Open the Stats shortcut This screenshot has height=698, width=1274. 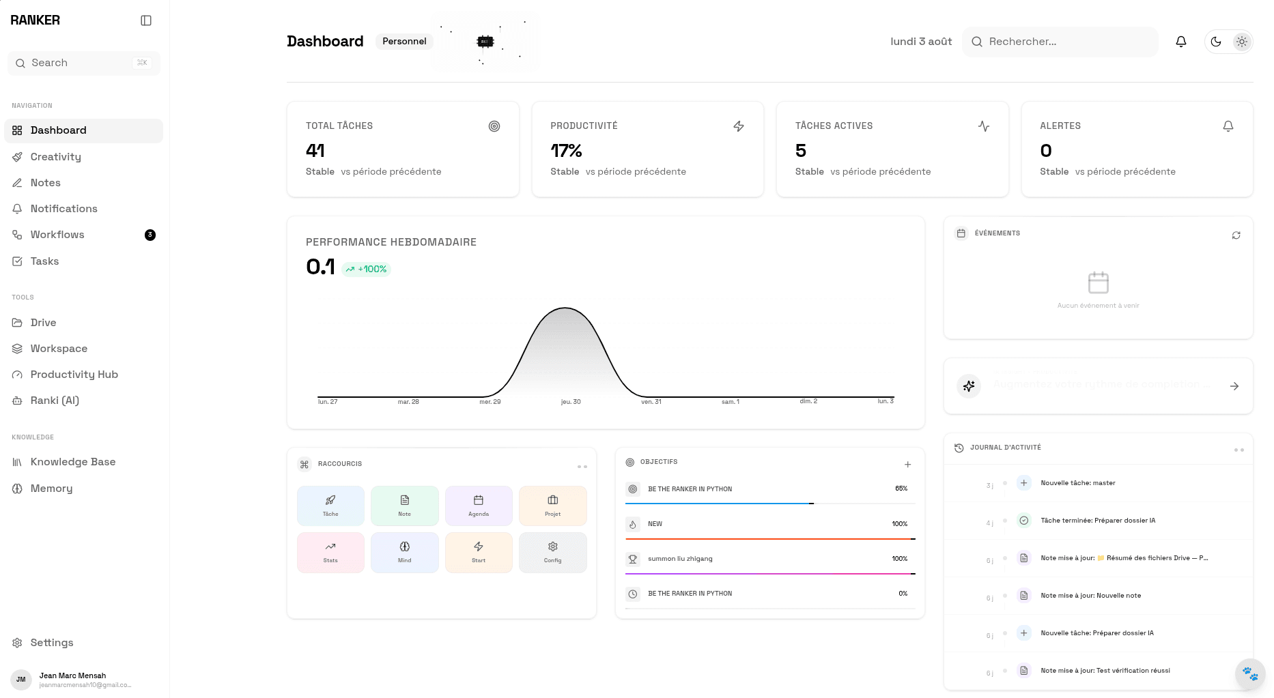click(330, 552)
